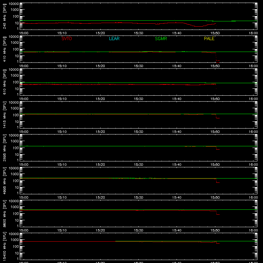This screenshot has width=263, height=263.
Task: Click 15:00 time label under 1415 MHz plot
Action: (24, 132)
